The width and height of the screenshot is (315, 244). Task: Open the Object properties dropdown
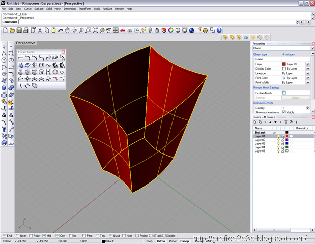coord(312,48)
